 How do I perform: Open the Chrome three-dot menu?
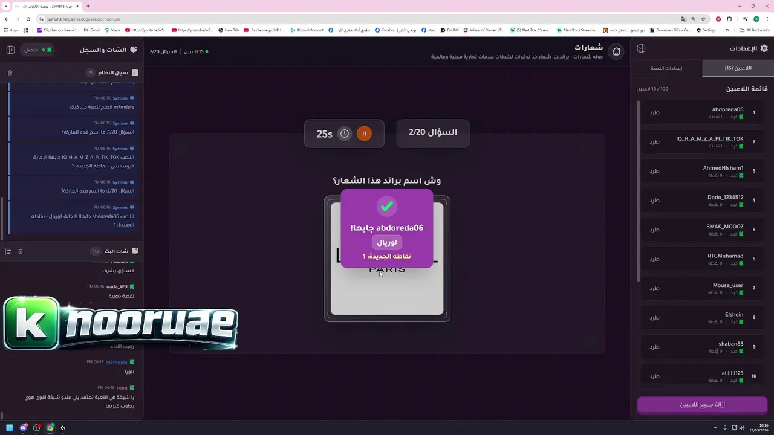click(x=768, y=19)
